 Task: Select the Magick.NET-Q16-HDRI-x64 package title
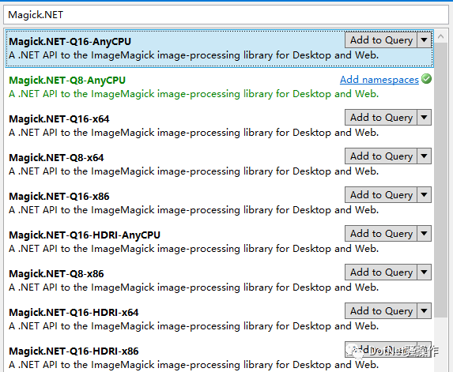(74, 312)
